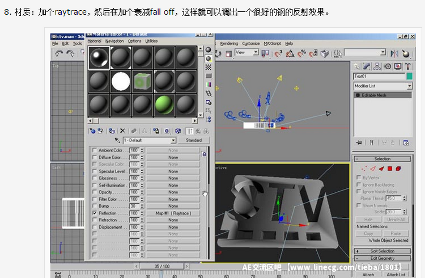Switch to the Utilities hammer tab icon

[x=407, y=66]
